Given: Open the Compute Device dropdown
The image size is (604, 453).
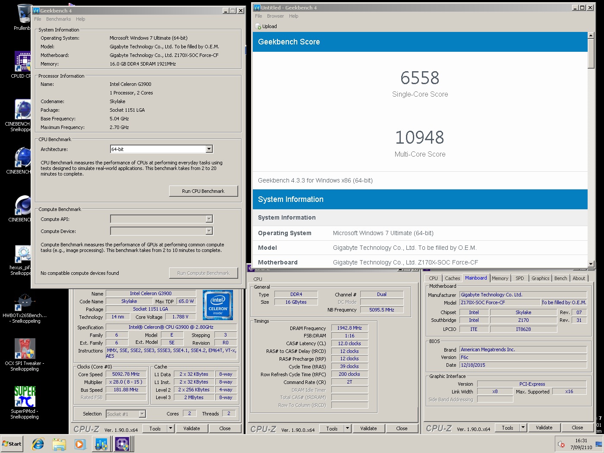Looking at the screenshot, I should [x=209, y=231].
